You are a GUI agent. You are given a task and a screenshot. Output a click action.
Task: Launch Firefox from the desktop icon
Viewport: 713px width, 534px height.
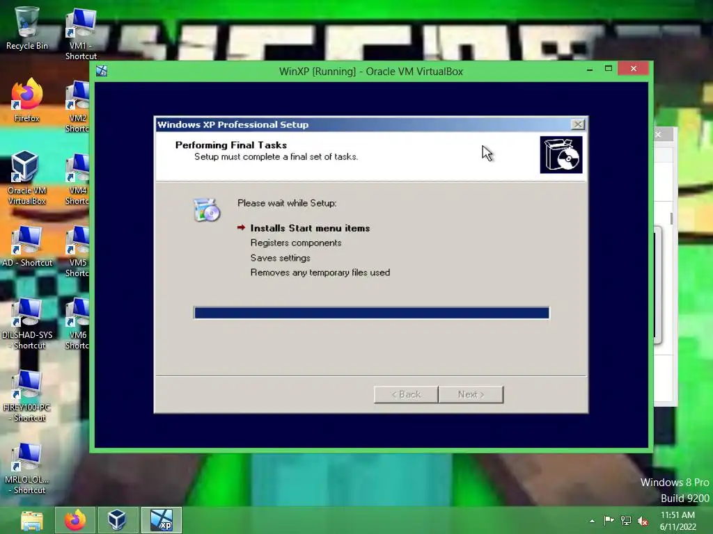(27, 100)
